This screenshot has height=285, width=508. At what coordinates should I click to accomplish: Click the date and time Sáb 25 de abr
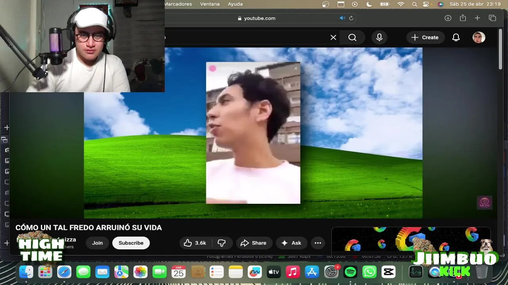pyautogui.click(x=475, y=4)
